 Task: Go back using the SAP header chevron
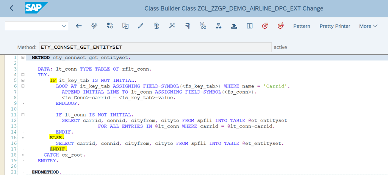[11, 8]
